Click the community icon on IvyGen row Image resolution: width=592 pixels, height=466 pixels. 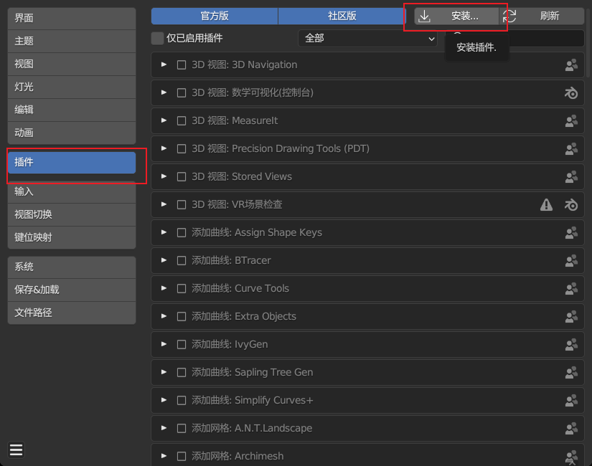coord(571,344)
